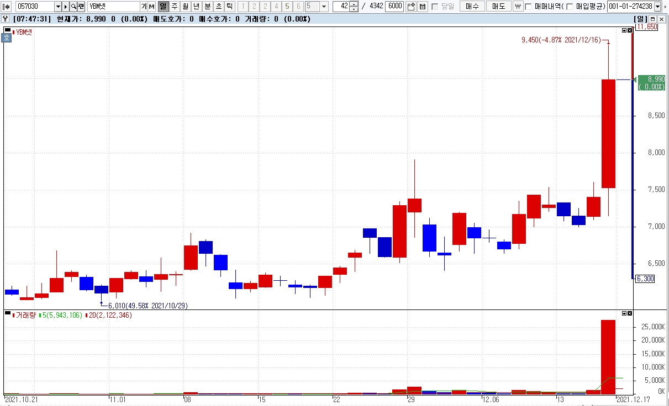The width and height of the screenshot is (669, 406).
Task: Click the ₩ won currency icon
Action: (x=518, y=7)
